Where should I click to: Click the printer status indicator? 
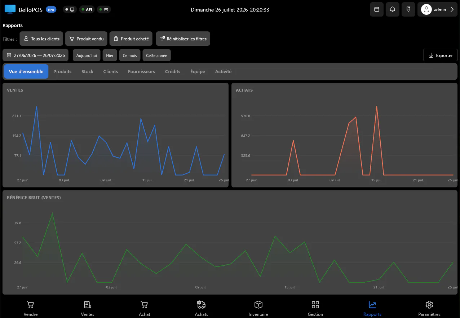click(x=104, y=9)
